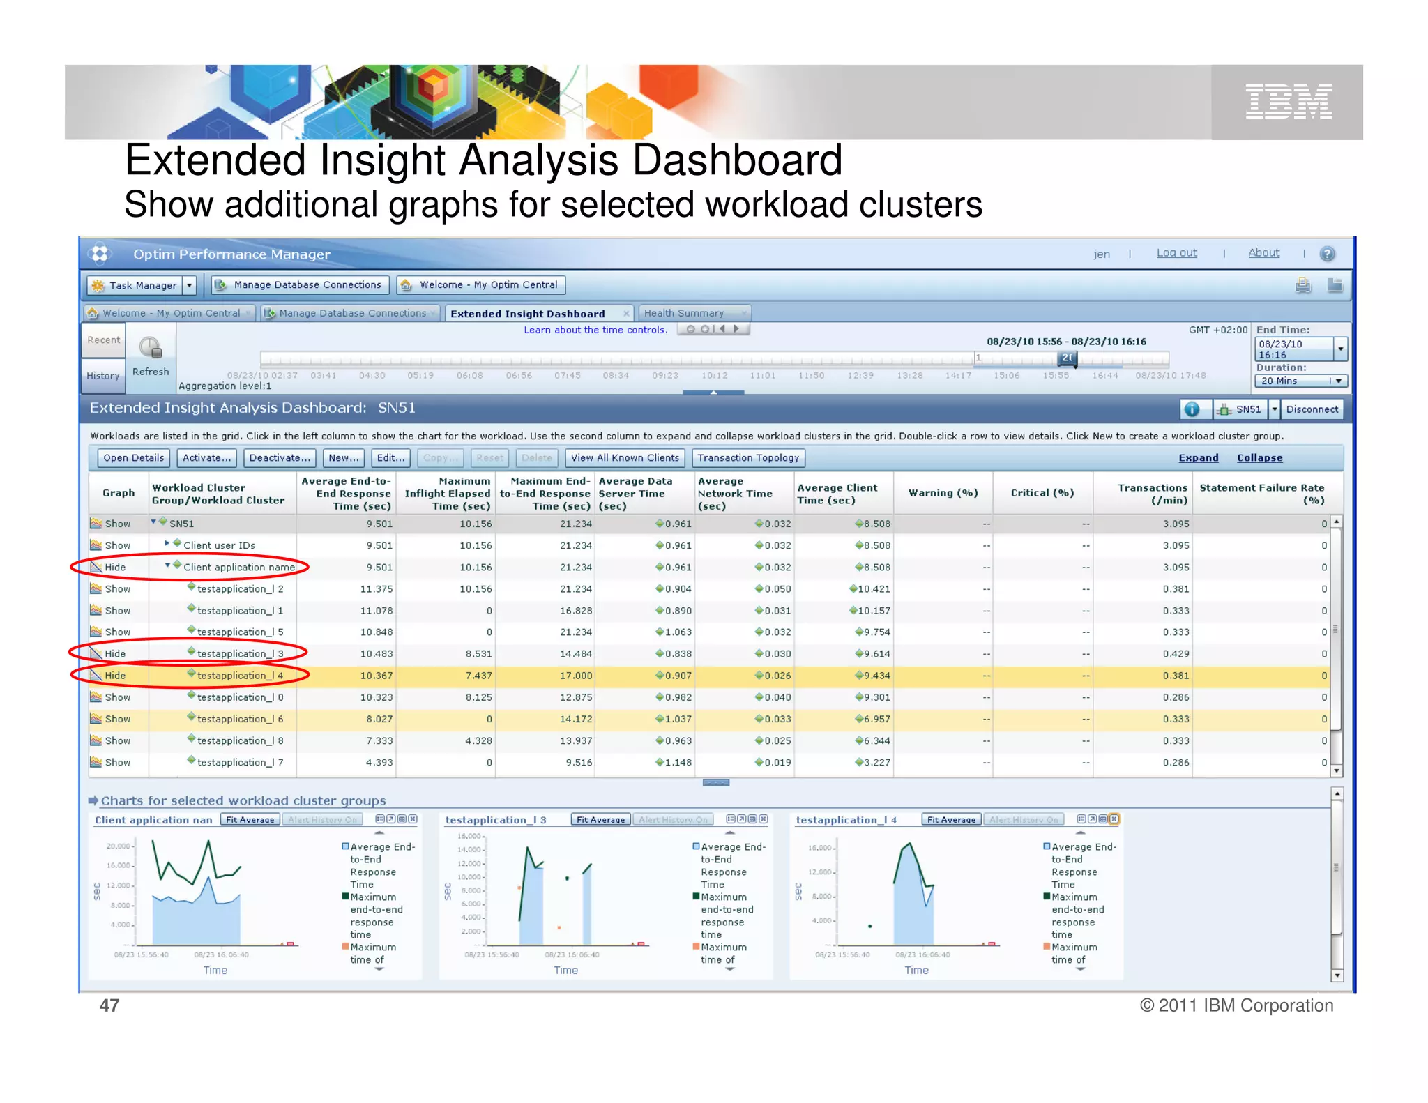Collapse the SN51 tree node
1428x1103 pixels.
coord(153,522)
